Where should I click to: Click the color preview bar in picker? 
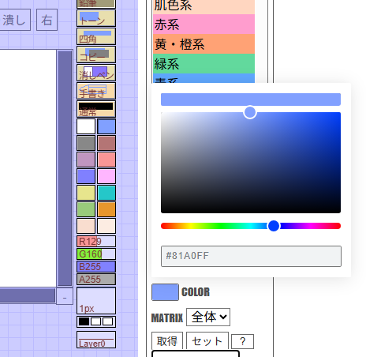point(251,100)
